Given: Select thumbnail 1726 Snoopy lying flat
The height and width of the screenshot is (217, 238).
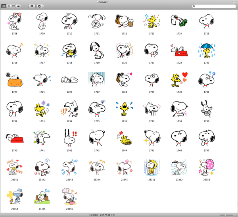Looking at the screenshot, I should 69,80.
